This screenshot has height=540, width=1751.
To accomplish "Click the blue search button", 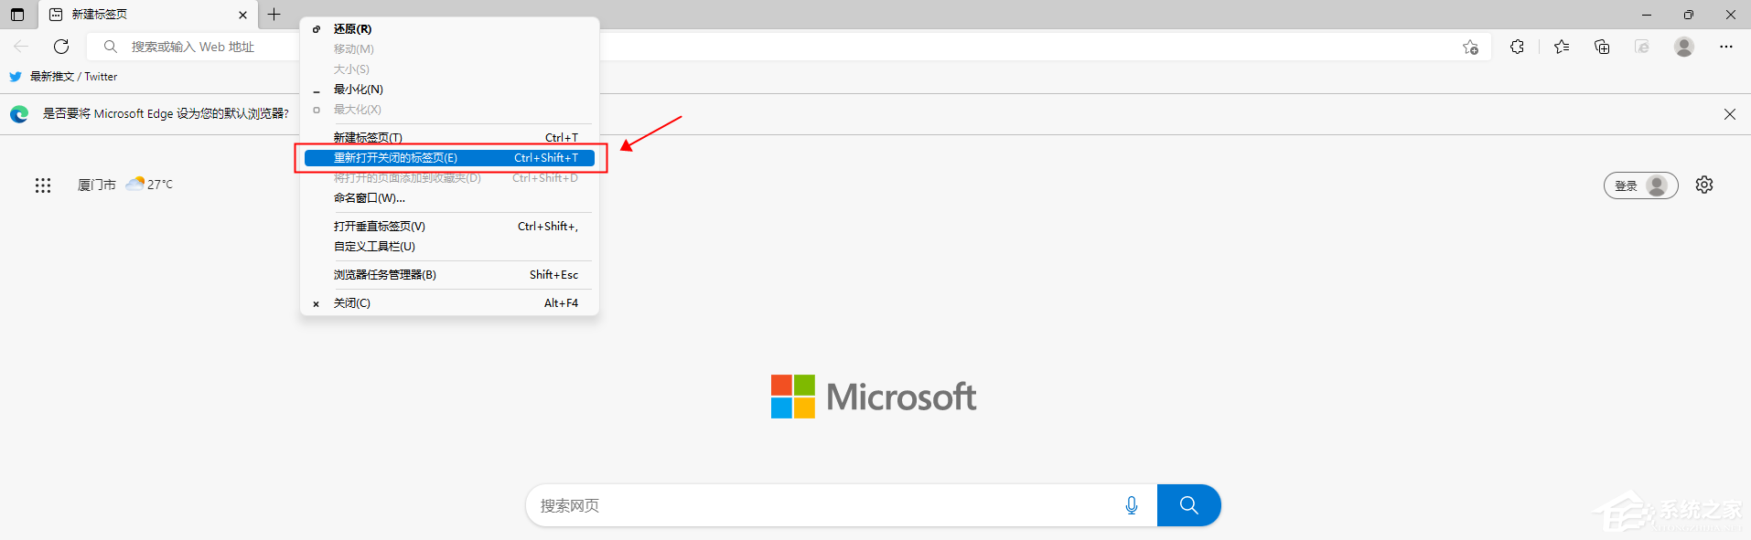I will [1188, 505].
